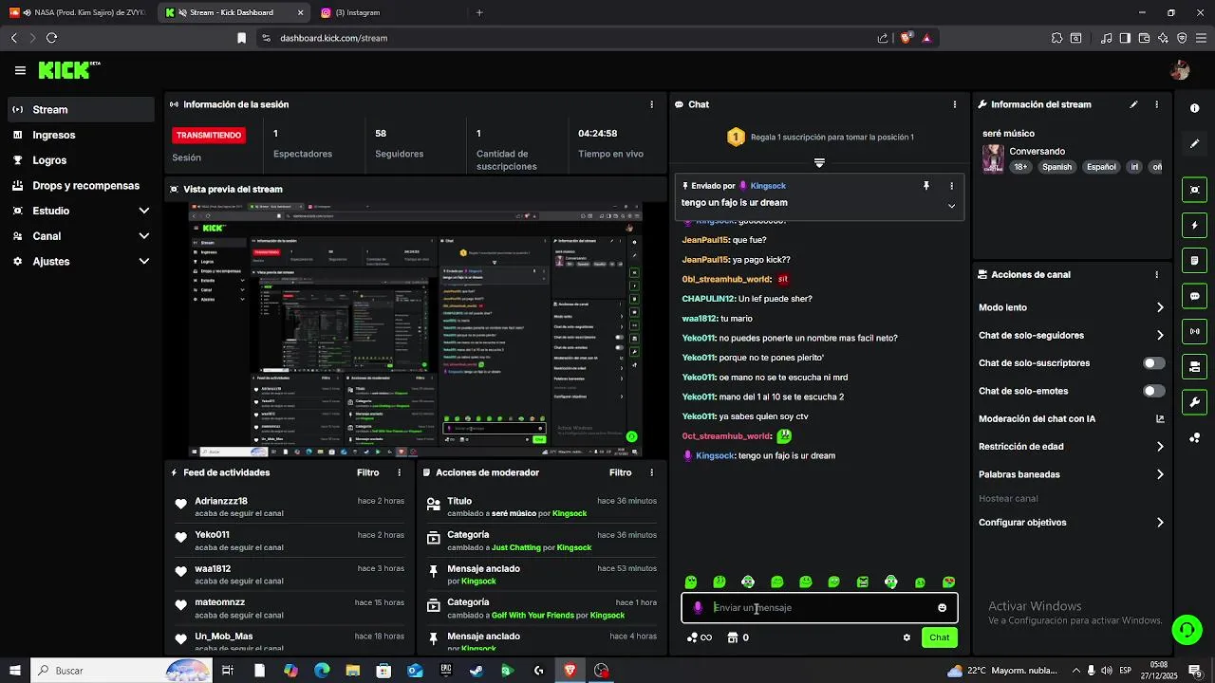
Task: Go to Ingresos in sidebar
Action: coord(80,135)
